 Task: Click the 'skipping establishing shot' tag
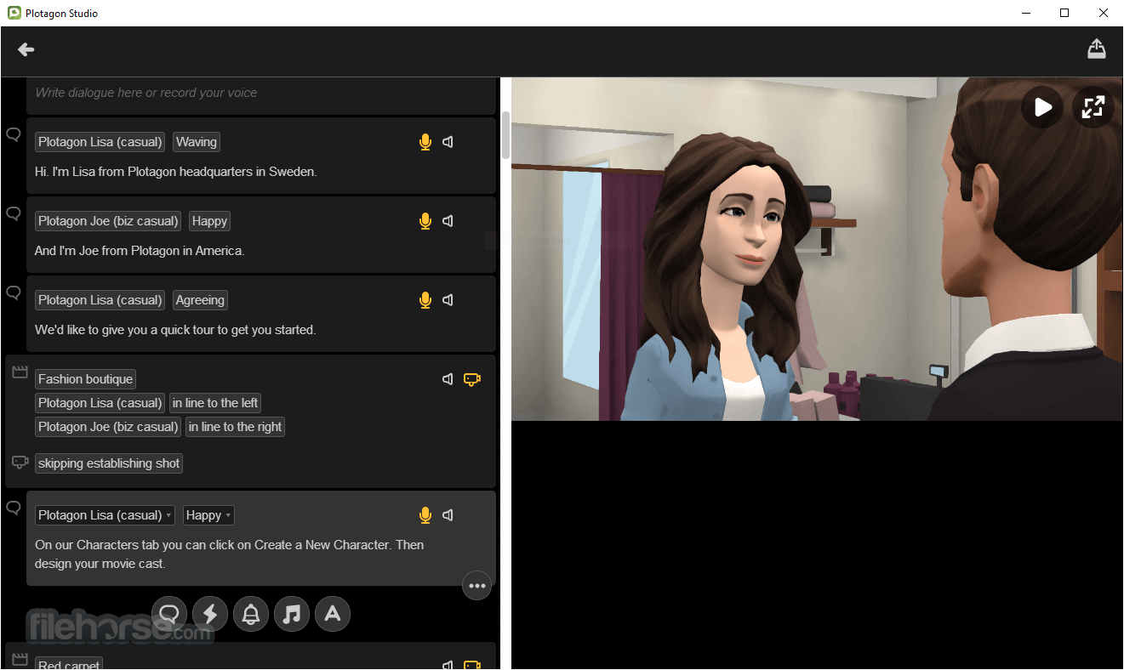click(x=109, y=463)
